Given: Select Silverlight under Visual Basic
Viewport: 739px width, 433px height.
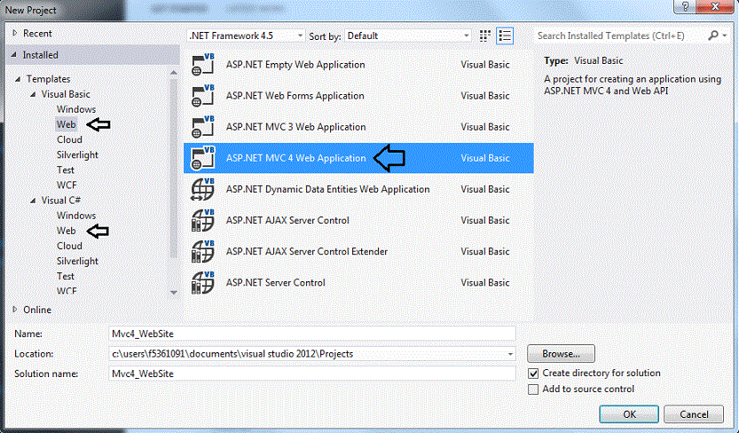Looking at the screenshot, I should coord(77,154).
